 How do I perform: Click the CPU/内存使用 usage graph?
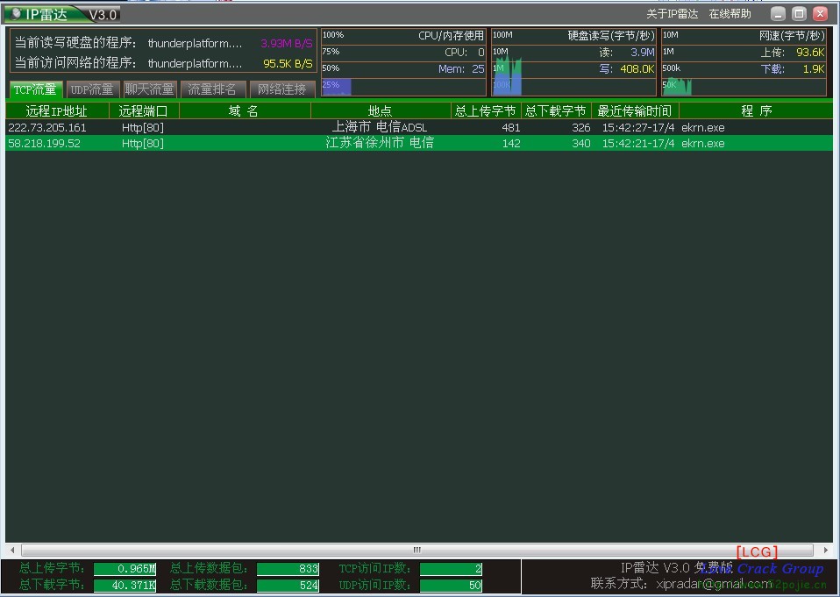point(403,62)
